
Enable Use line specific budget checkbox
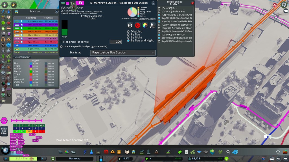62,46
